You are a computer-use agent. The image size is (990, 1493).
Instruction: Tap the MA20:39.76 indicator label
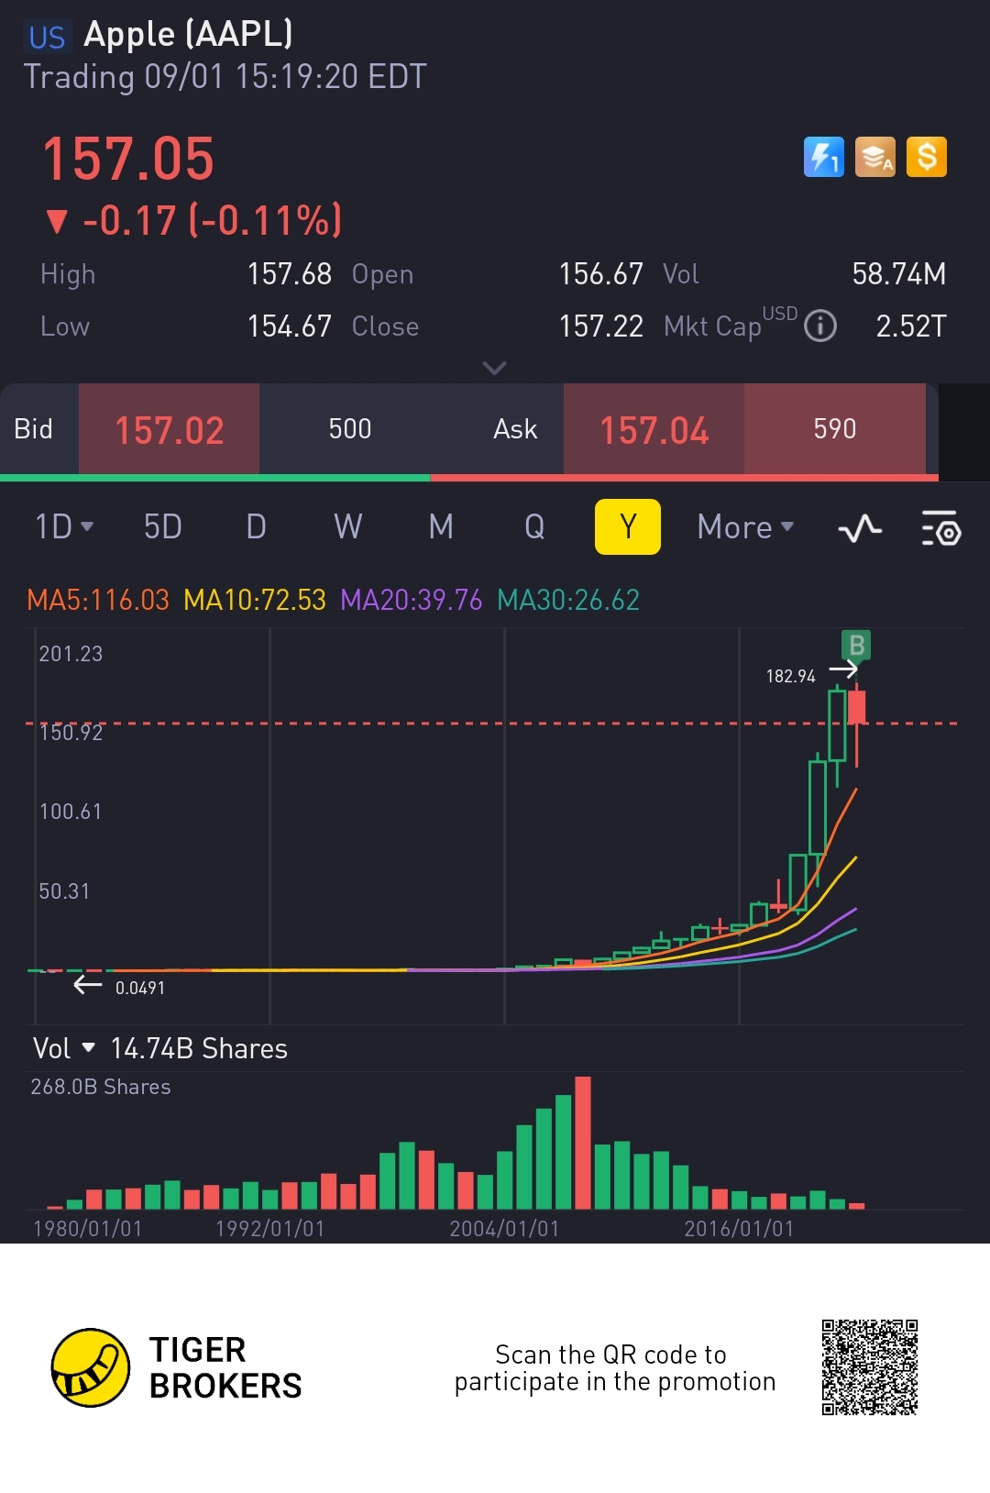click(x=412, y=600)
